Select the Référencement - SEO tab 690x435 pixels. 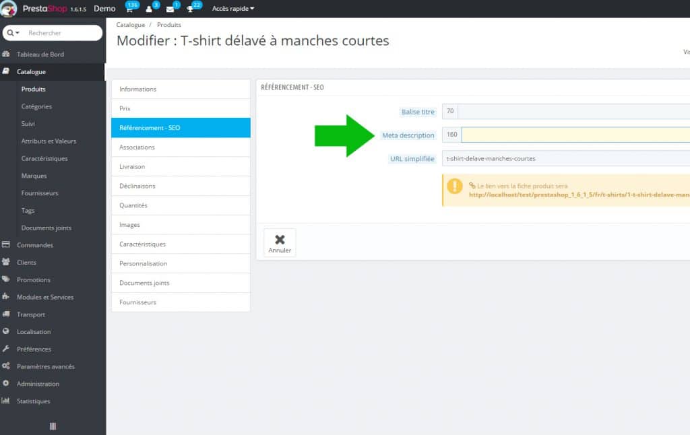[181, 127]
